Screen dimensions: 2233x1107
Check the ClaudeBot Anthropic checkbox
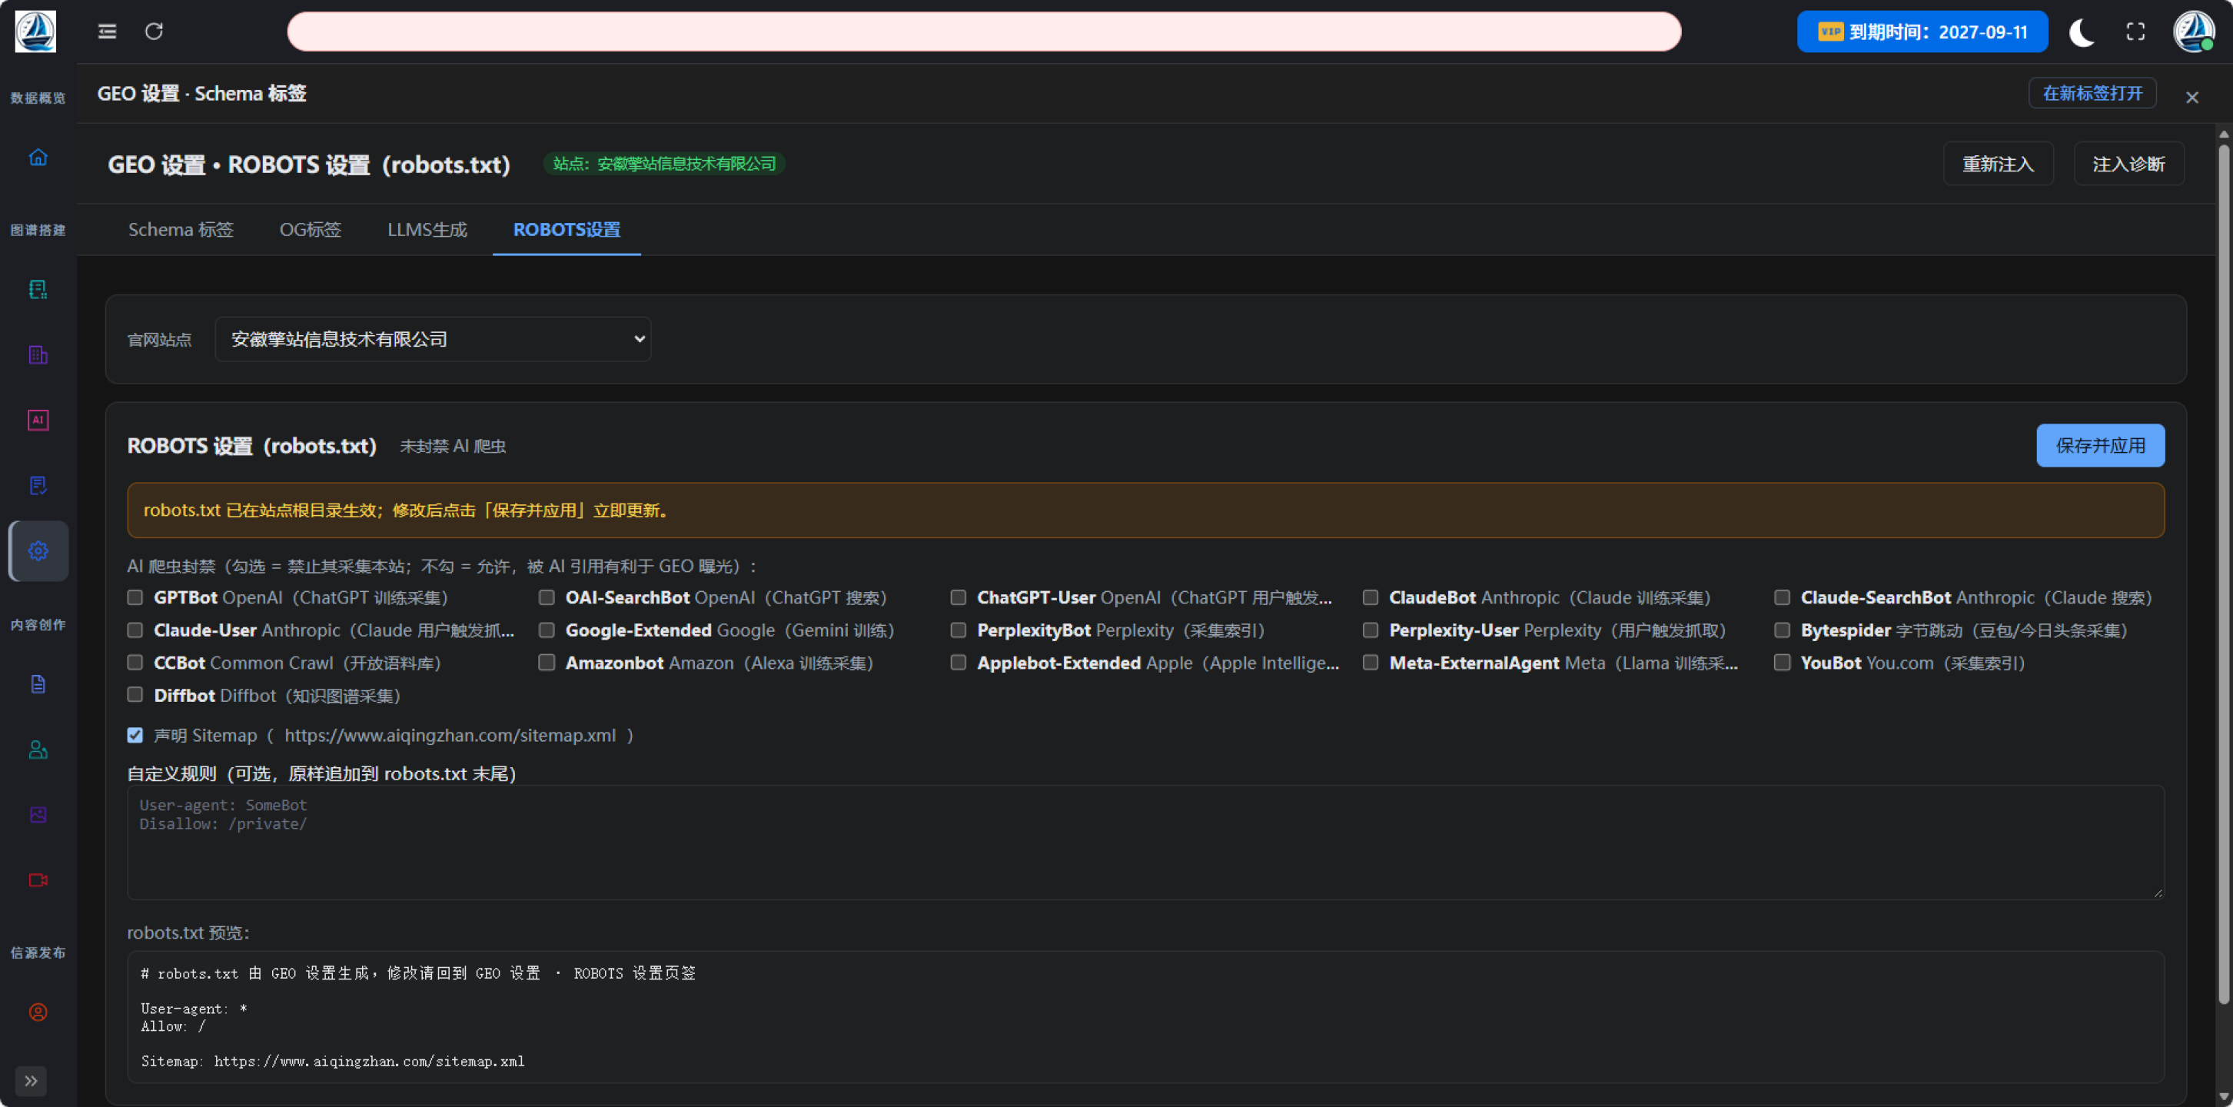(1371, 597)
